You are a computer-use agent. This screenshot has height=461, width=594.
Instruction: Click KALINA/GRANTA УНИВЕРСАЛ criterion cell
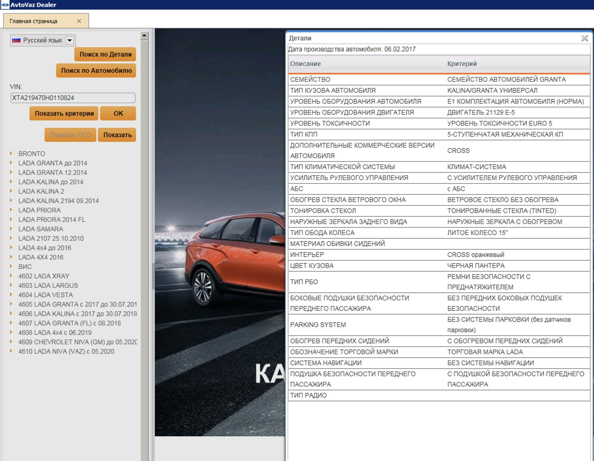[492, 90]
